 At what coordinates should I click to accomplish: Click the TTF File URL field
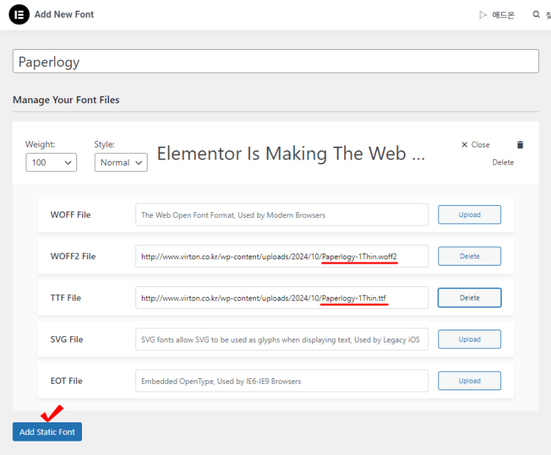click(282, 298)
